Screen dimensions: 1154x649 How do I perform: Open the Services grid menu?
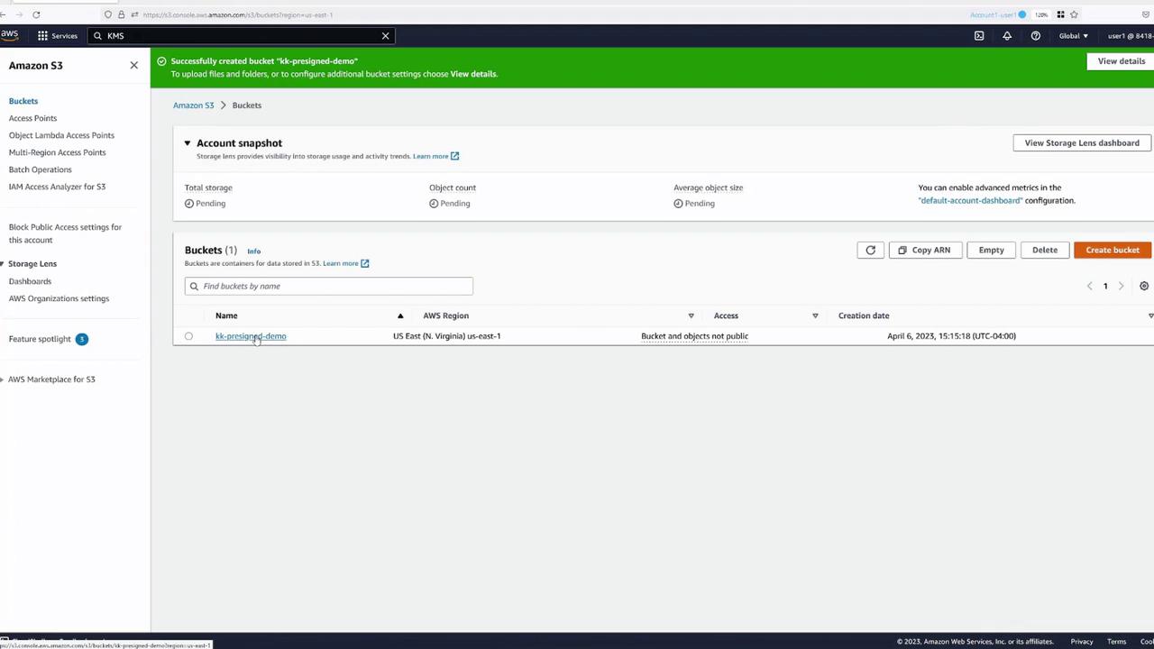[x=58, y=36]
